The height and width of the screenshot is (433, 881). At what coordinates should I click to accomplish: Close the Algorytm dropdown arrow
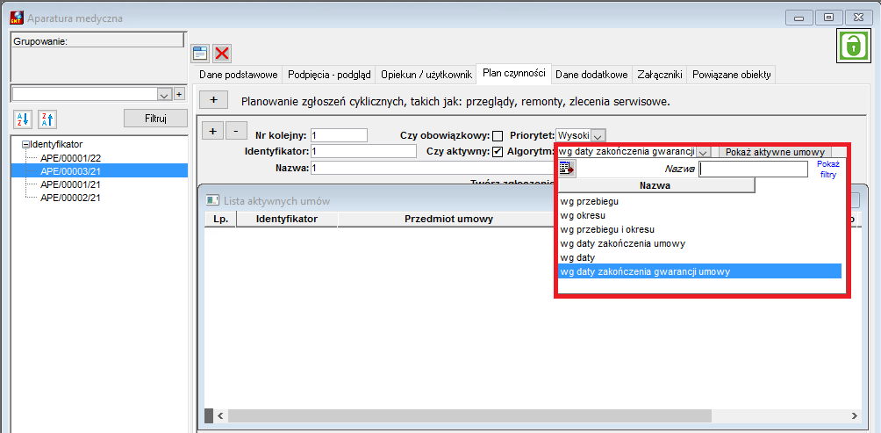pyautogui.click(x=704, y=152)
